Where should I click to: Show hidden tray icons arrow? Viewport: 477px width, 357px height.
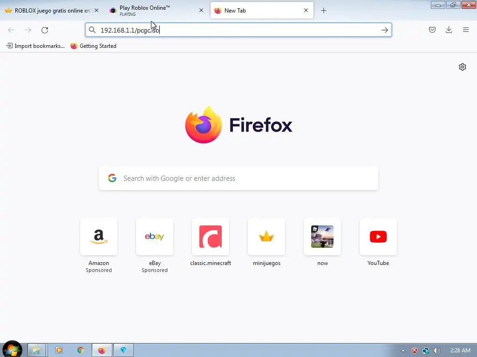coord(403,350)
